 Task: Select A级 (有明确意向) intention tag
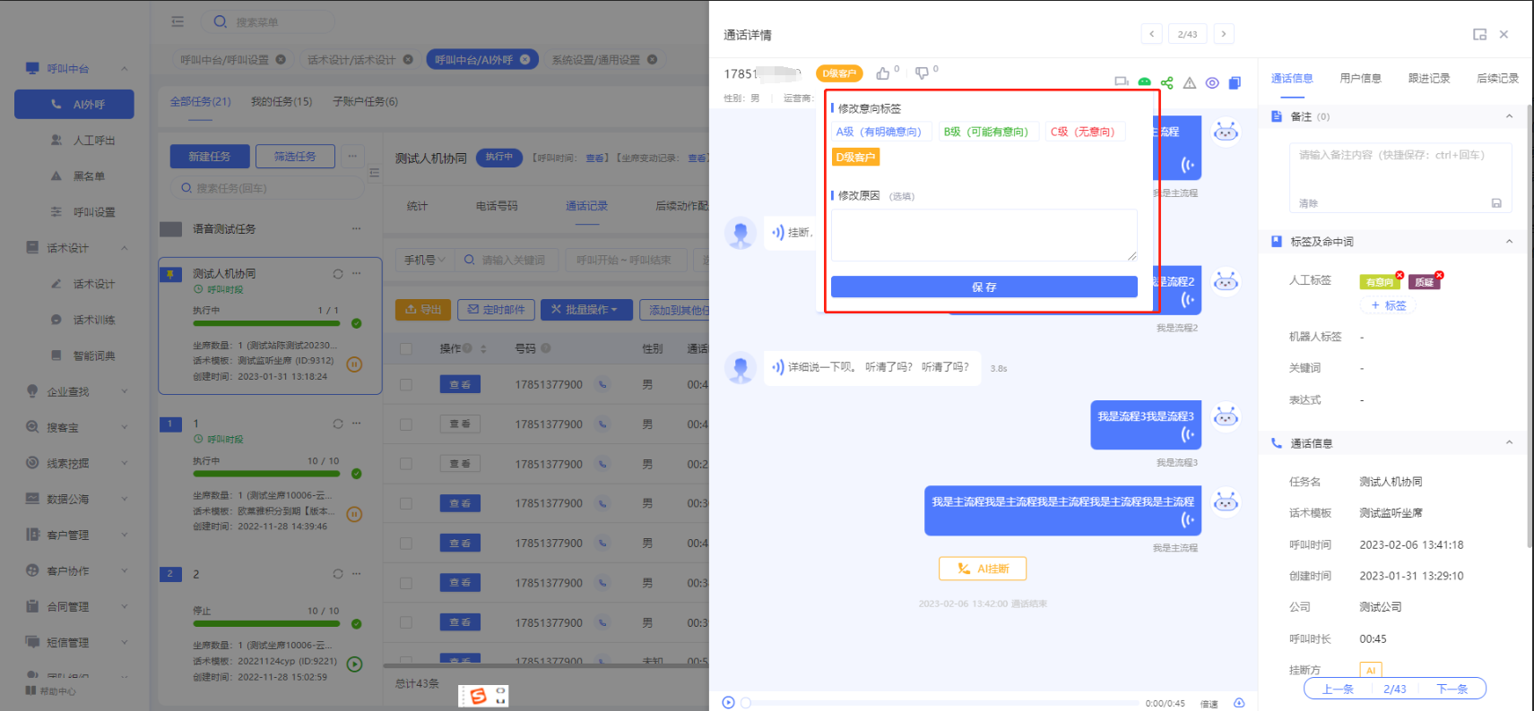(x=879, y=132)
